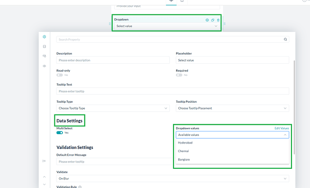Viewport: 310px width, 188px height.
Task: Click the Edit Values link
Action: tap(282, 128)
